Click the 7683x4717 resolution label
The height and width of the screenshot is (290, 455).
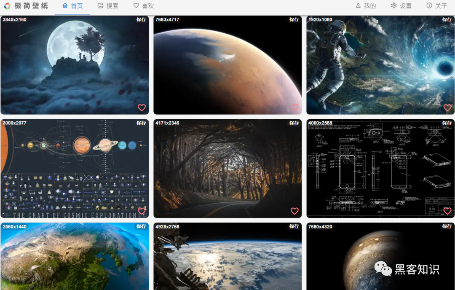167,19
